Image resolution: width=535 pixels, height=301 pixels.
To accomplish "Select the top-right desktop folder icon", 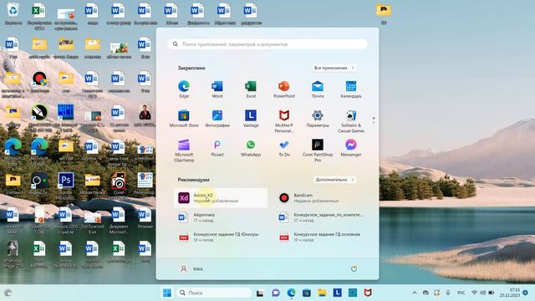I will [x=384, y=13].
